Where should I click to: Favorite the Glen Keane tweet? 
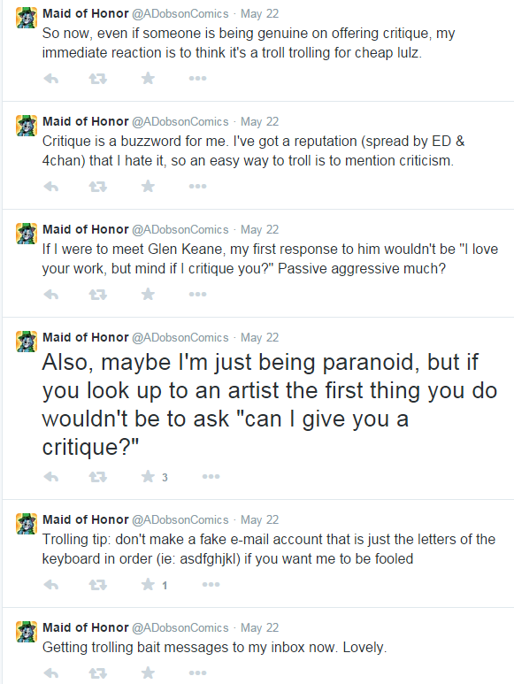(149, 295)
